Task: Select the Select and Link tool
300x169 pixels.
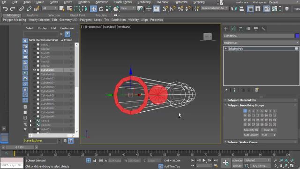Action: 22,9
